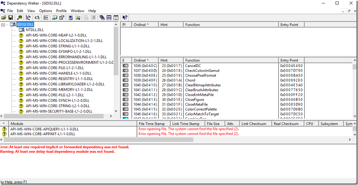Open System Information computer icon

[x=71, y=17]
